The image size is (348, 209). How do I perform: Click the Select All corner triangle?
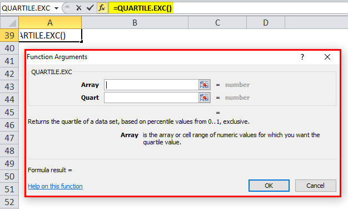click(x=9, y=22)
